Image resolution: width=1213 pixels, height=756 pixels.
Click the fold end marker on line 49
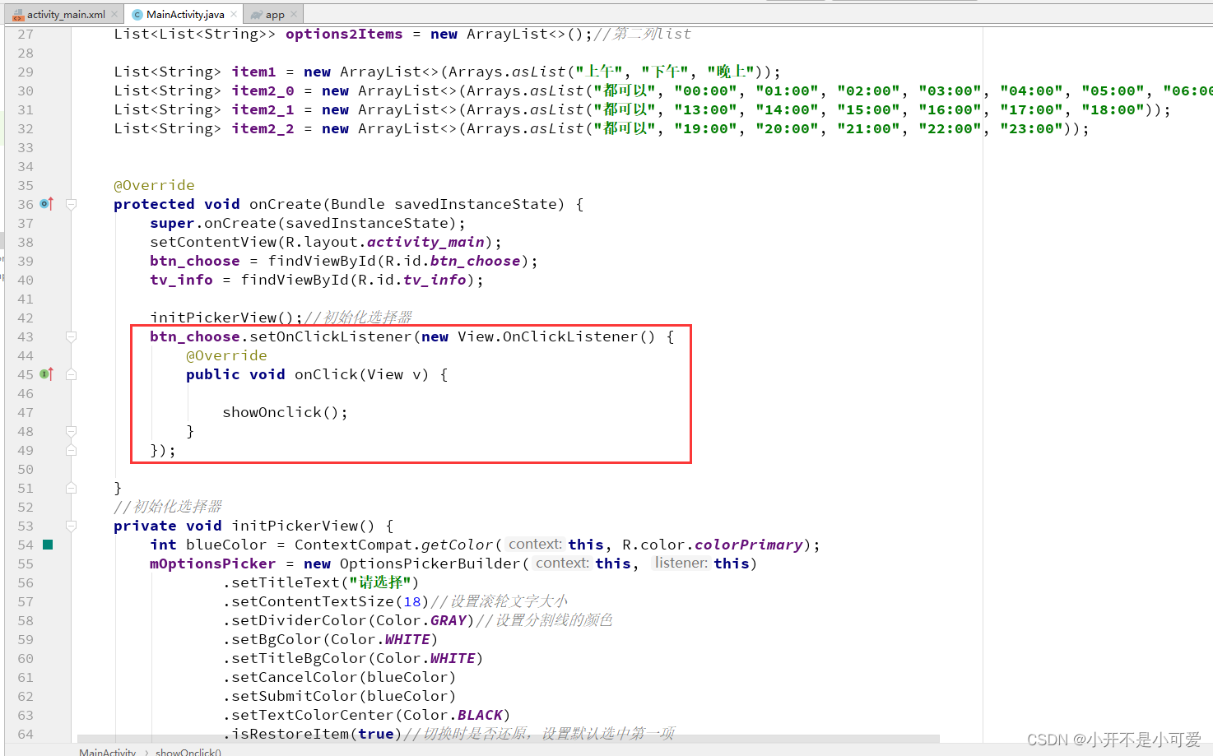tap(72, 450)
